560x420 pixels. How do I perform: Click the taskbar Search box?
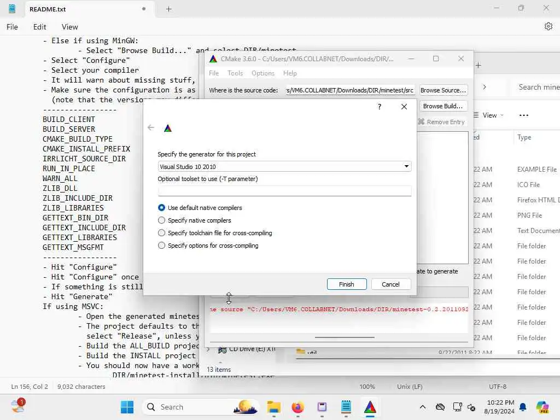click(x=200, y=407)
